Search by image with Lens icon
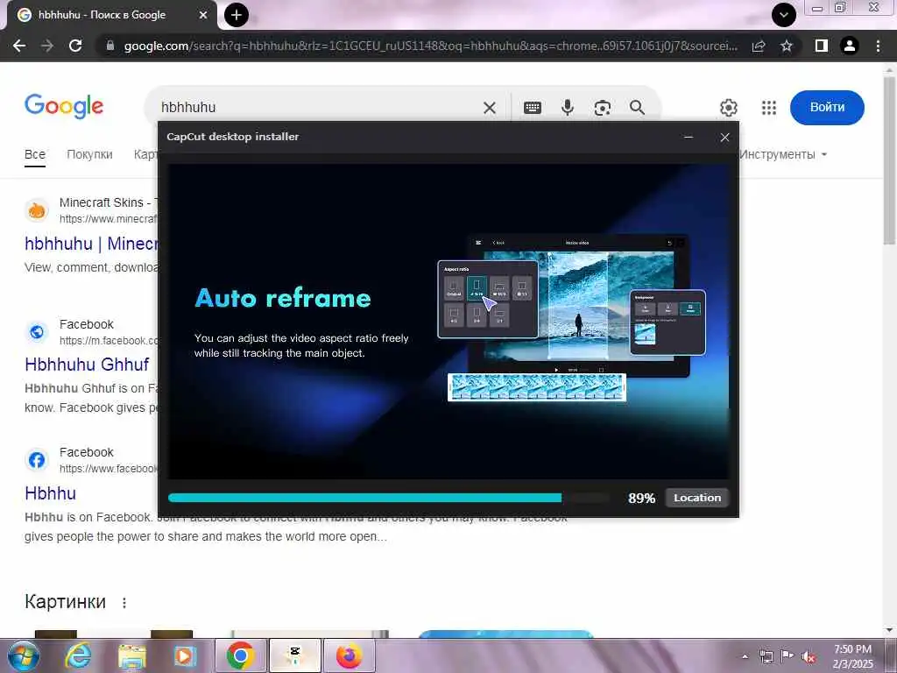This screenshot has height=673, width=897. (602, 108)
